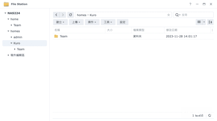Open the 建立 dropdown menu

coord(60,22)
